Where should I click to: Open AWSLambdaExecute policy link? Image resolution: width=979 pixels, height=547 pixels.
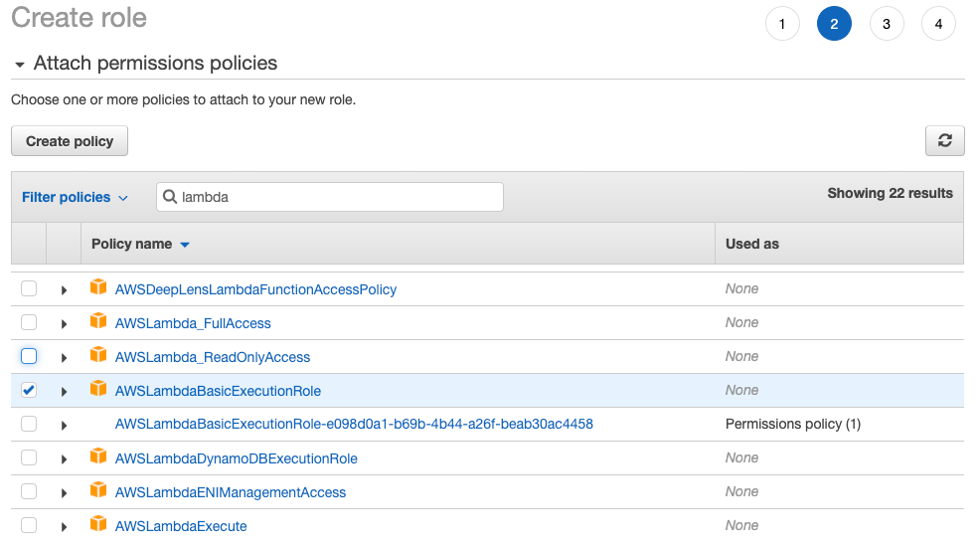tap(181, 526)
